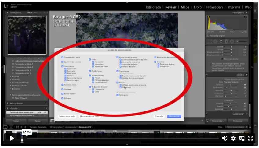Hide top module bar arrow
This screenshot has width=259, height=148.
127,3
